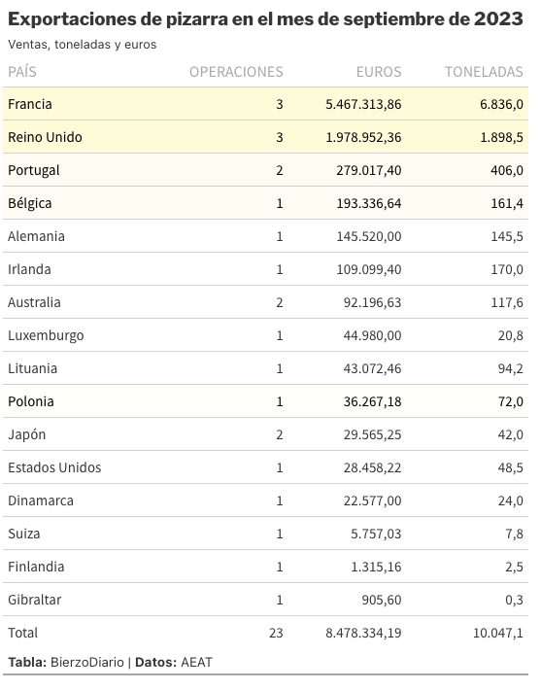Click the Gibraltar country cell

click(34, 600)
